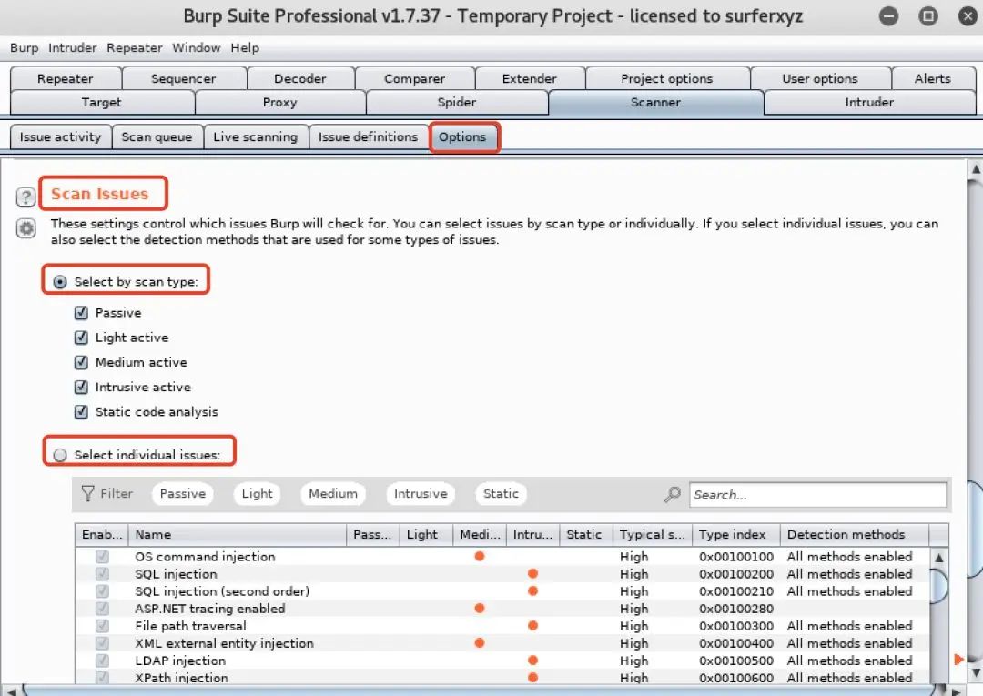Open the Scan Issues help icon
The height and width of the screenshot is (696, 983).
pos(25,197)
